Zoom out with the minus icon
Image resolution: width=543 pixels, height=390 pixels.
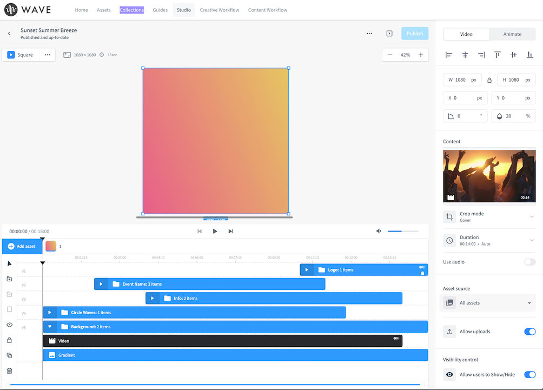390,55
